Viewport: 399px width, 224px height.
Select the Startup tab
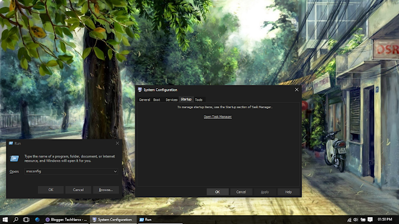pos(186,100)
